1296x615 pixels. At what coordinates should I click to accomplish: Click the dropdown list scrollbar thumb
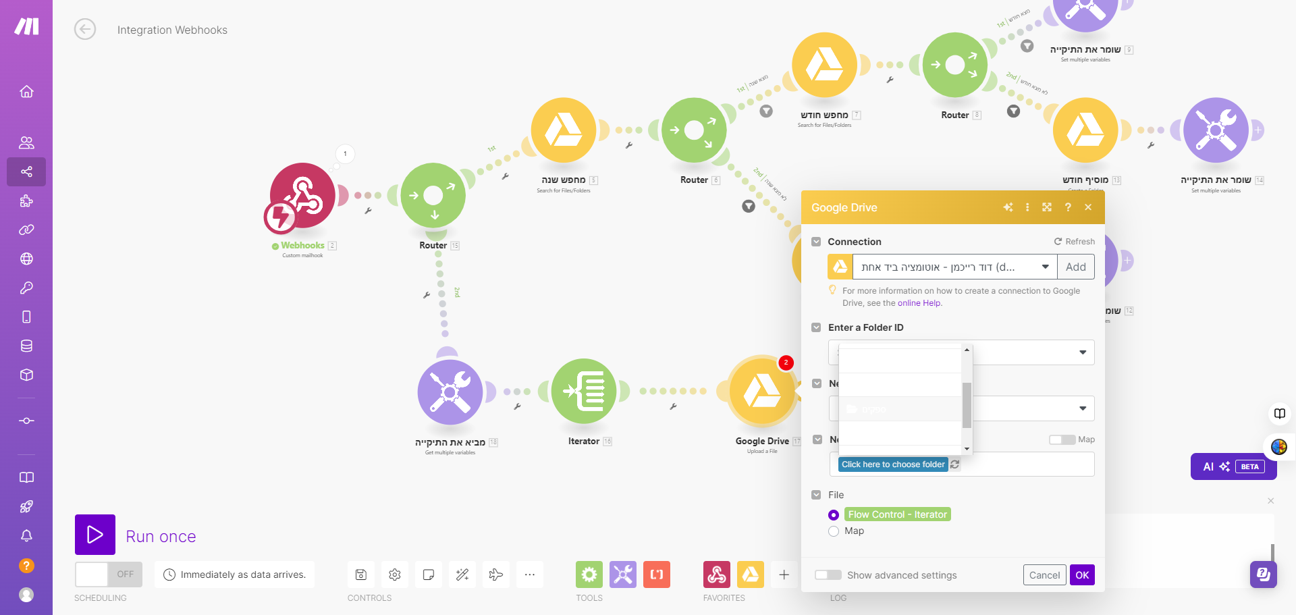967,405
